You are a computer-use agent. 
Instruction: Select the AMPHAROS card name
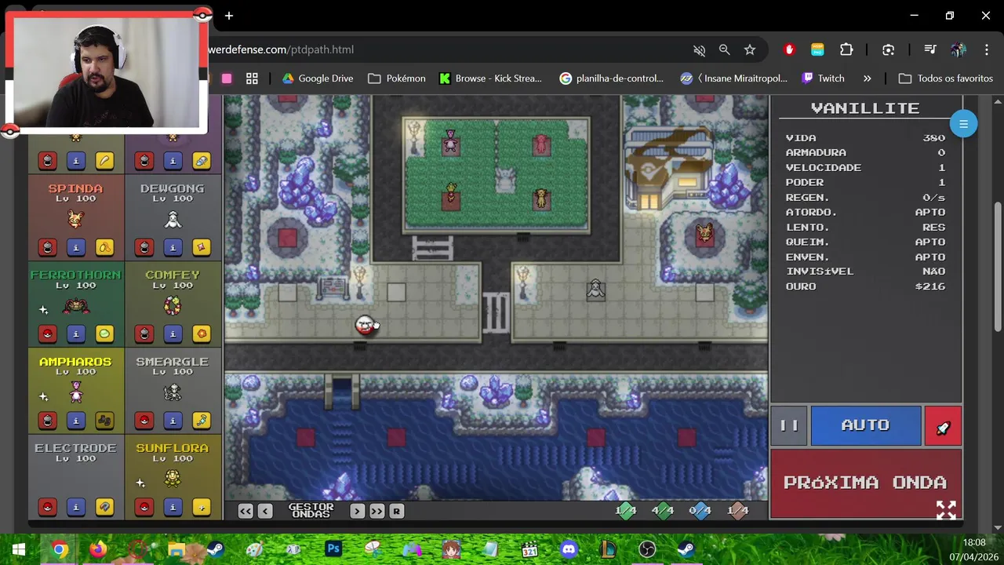(x=75, y=362)
